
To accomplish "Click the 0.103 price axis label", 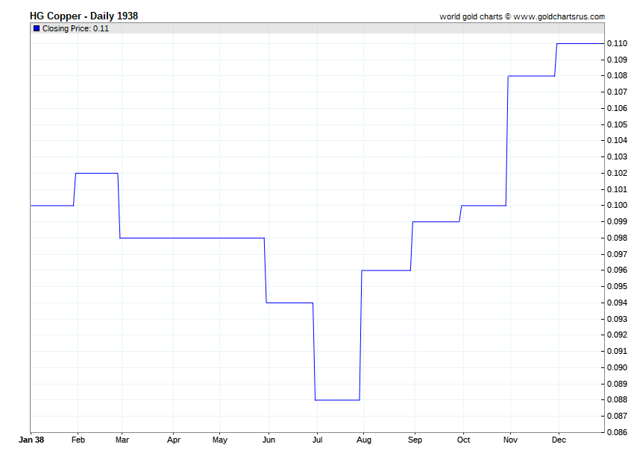I will click(617, 156).
